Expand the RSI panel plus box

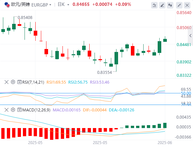[x=19, y=82]
